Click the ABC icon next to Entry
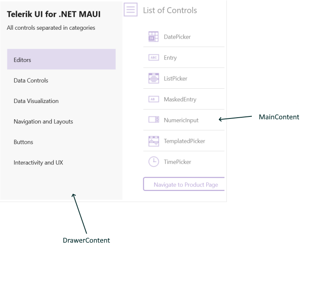The height and width of the screenshot is (285, 326). [x=154, y=57]
